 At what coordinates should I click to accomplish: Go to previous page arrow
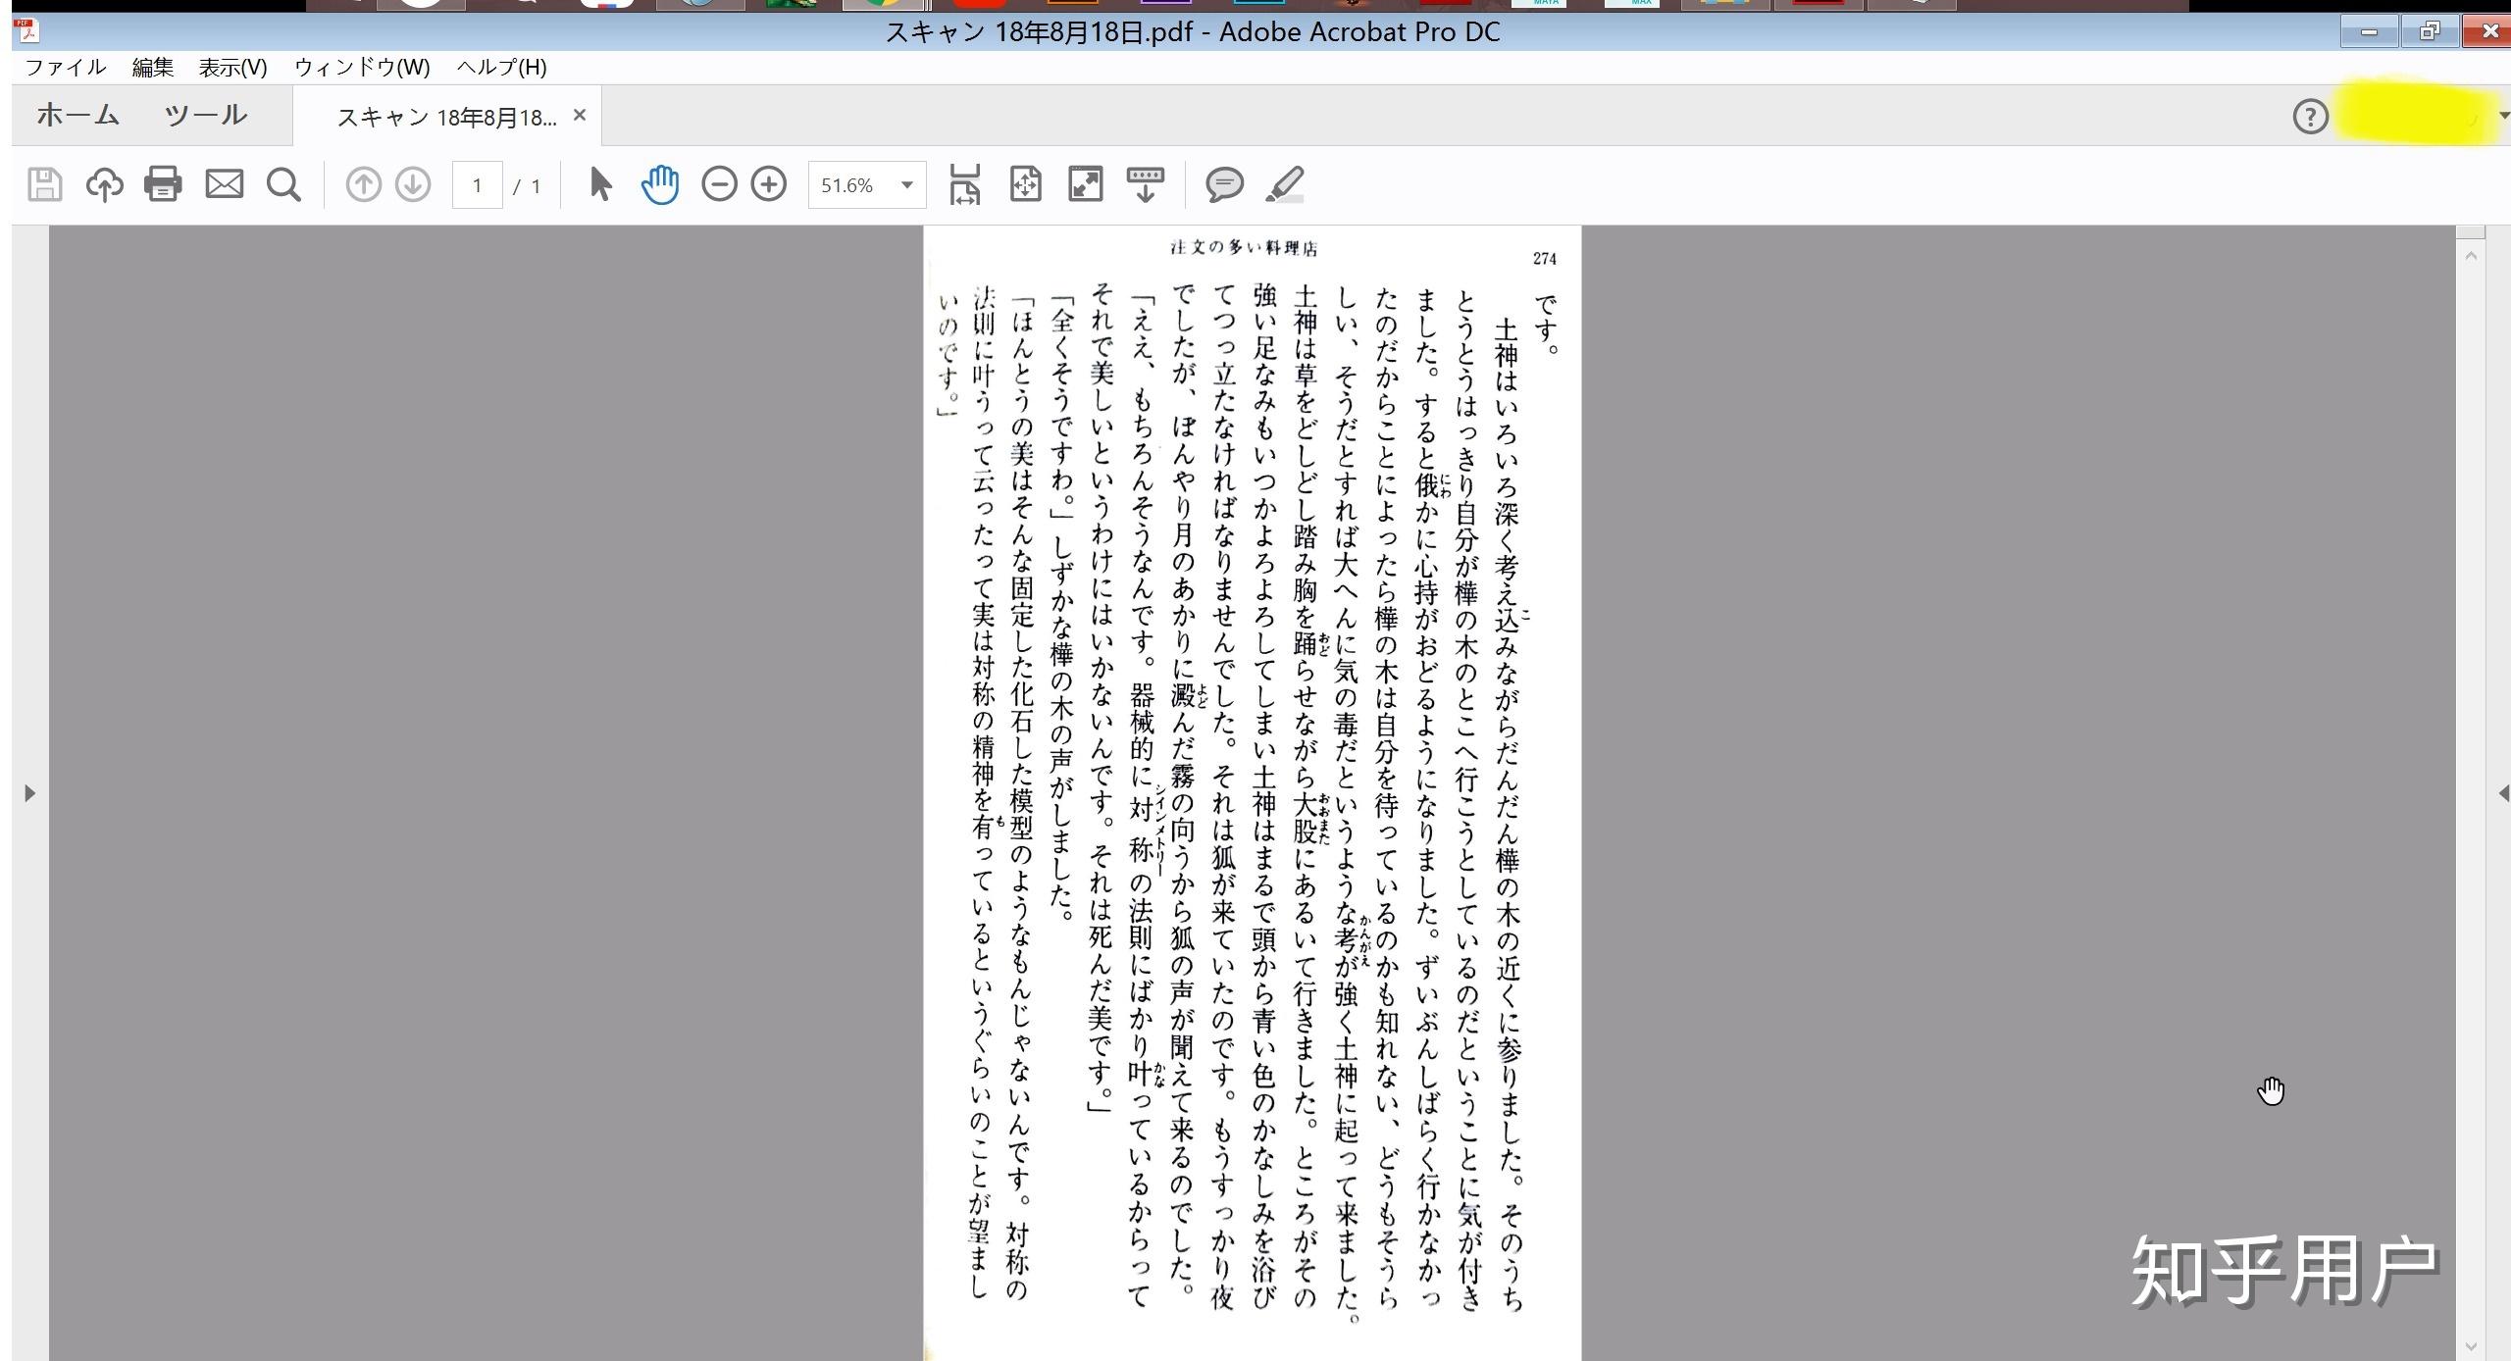[363, 184]
